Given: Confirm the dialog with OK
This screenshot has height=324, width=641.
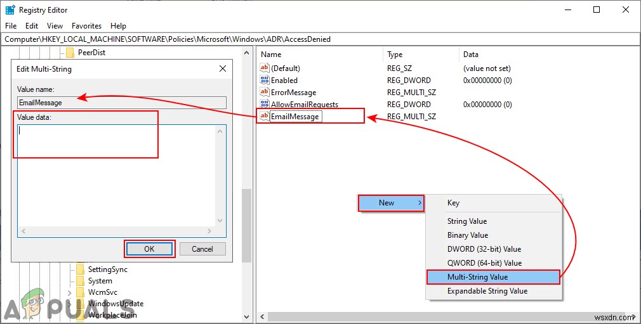Looking at the screenshot, I should click(149, 249).
